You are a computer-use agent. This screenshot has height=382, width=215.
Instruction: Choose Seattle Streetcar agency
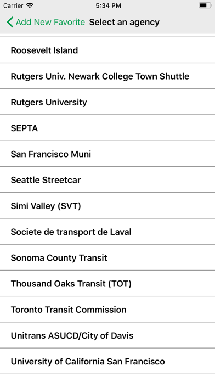coord(107,180)
